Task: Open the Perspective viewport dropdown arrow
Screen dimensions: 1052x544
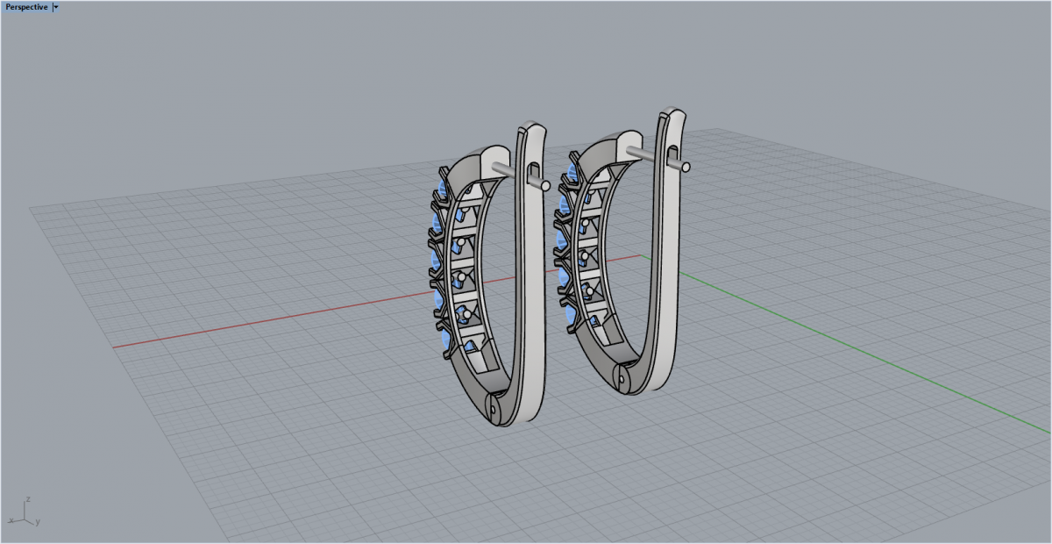Action: tap(56, 6)
